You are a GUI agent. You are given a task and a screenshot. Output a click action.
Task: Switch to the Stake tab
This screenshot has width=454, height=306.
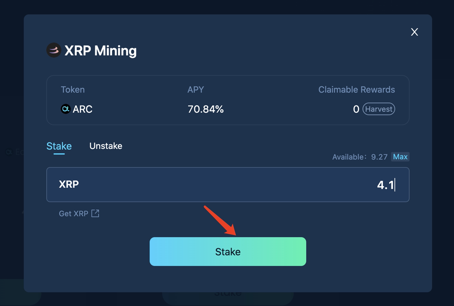[x=59, y=146]
